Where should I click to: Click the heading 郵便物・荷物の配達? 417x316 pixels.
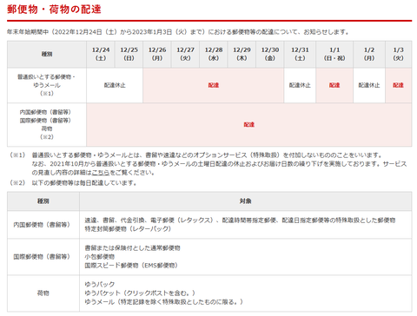[x=54, y=10]
